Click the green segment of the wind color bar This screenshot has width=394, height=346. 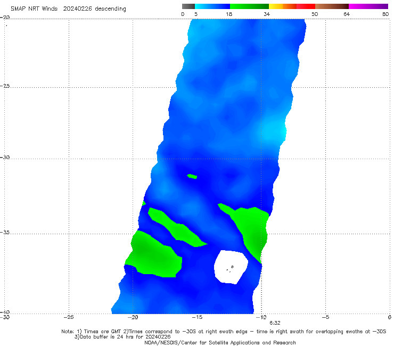coord(249,6)
